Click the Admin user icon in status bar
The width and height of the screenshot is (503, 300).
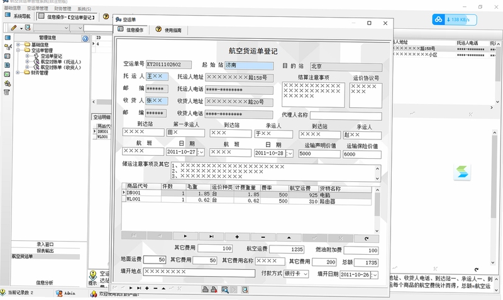pyautogui.click(x=59, y=293)
